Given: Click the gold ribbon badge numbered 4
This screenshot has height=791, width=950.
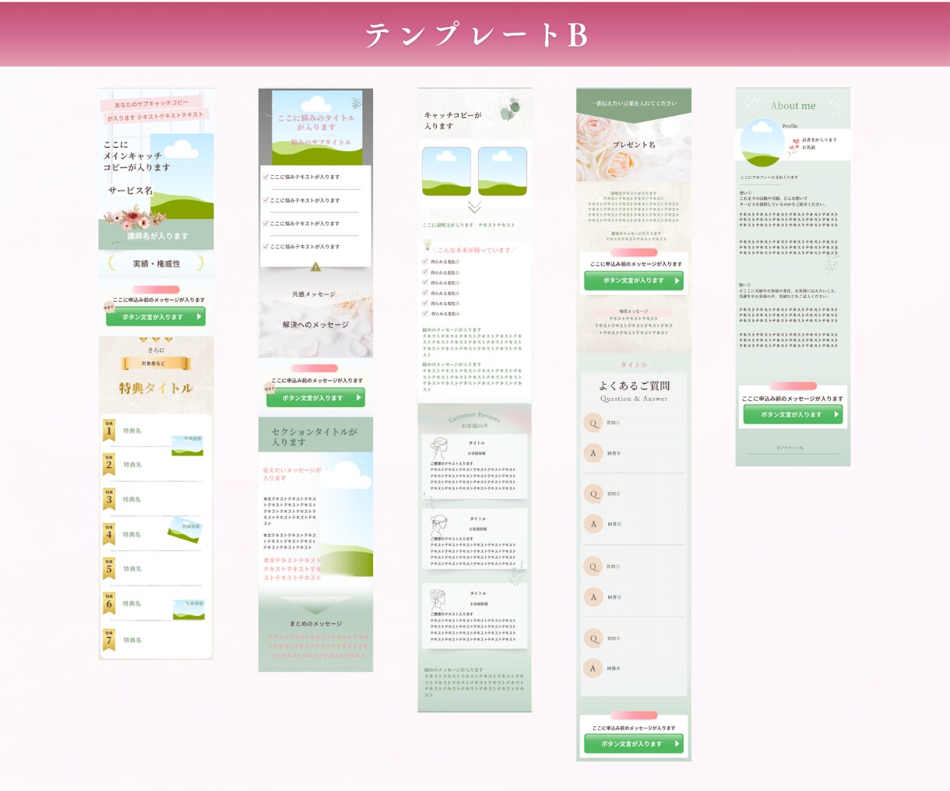Looking at the screenshot, I should pyautogui.click(x=109, y=534).
